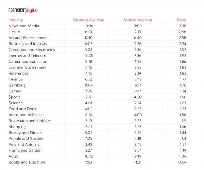Select the Art and Entertainment industry cell
The width and height of the screenshot is (204, 170).
click(28, 38)
